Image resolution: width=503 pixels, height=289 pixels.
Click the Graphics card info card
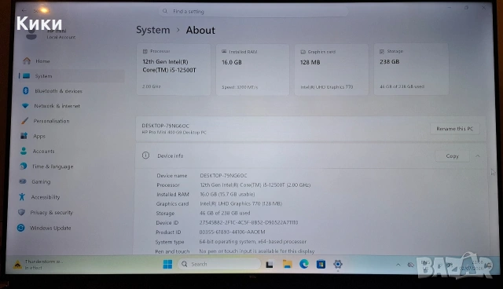[332, 69]
